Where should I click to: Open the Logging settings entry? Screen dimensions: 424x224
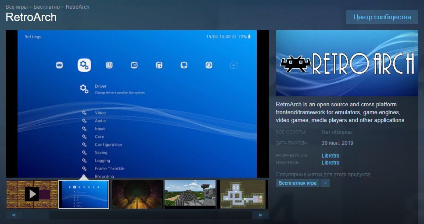(x=102, y=161)
